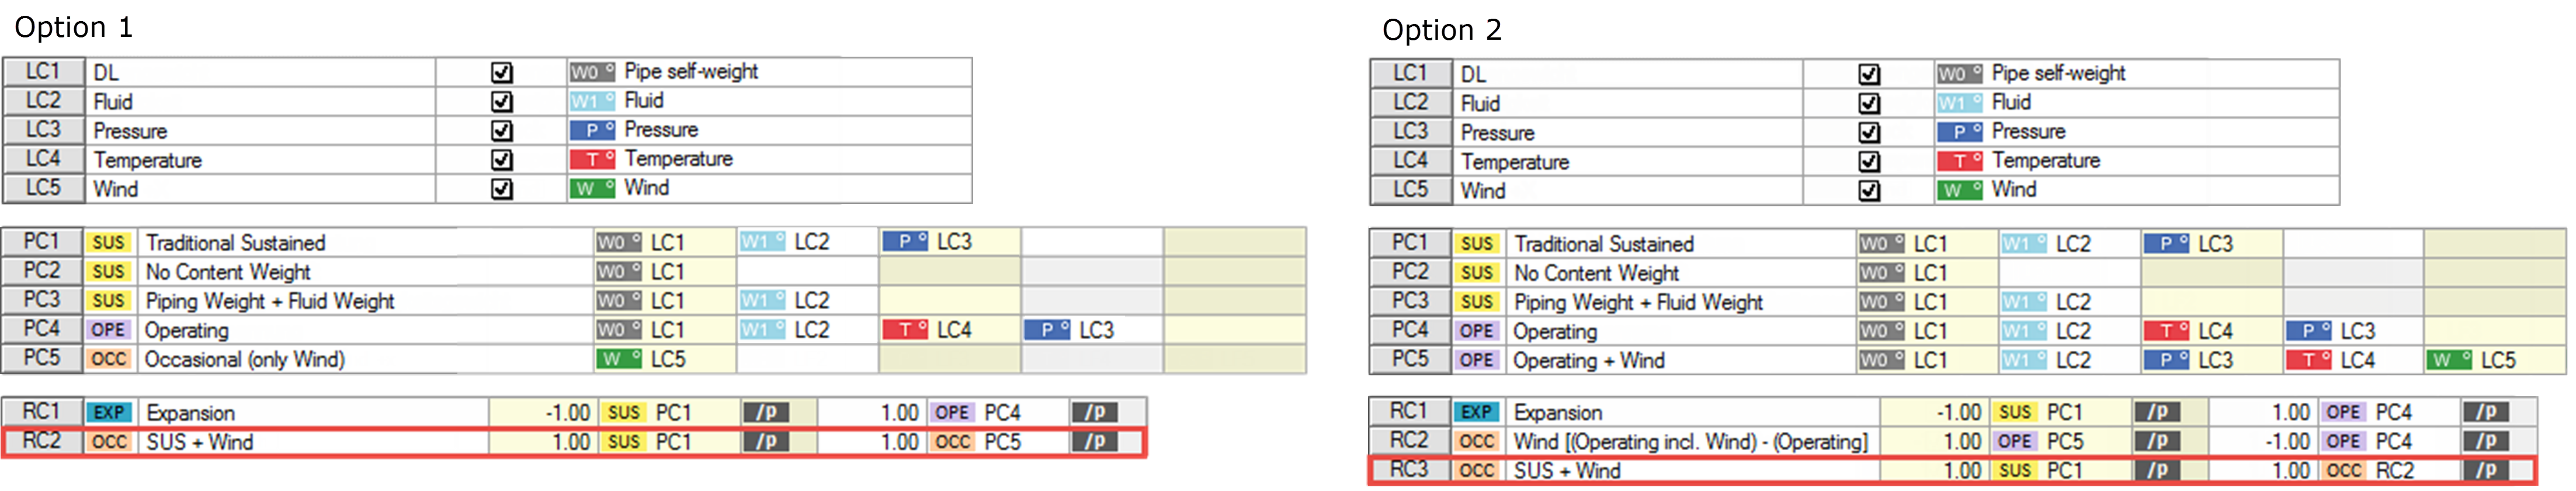
Task: Uncheck the DL load case checkbox in Option 1
Action: tap(501, 71)
